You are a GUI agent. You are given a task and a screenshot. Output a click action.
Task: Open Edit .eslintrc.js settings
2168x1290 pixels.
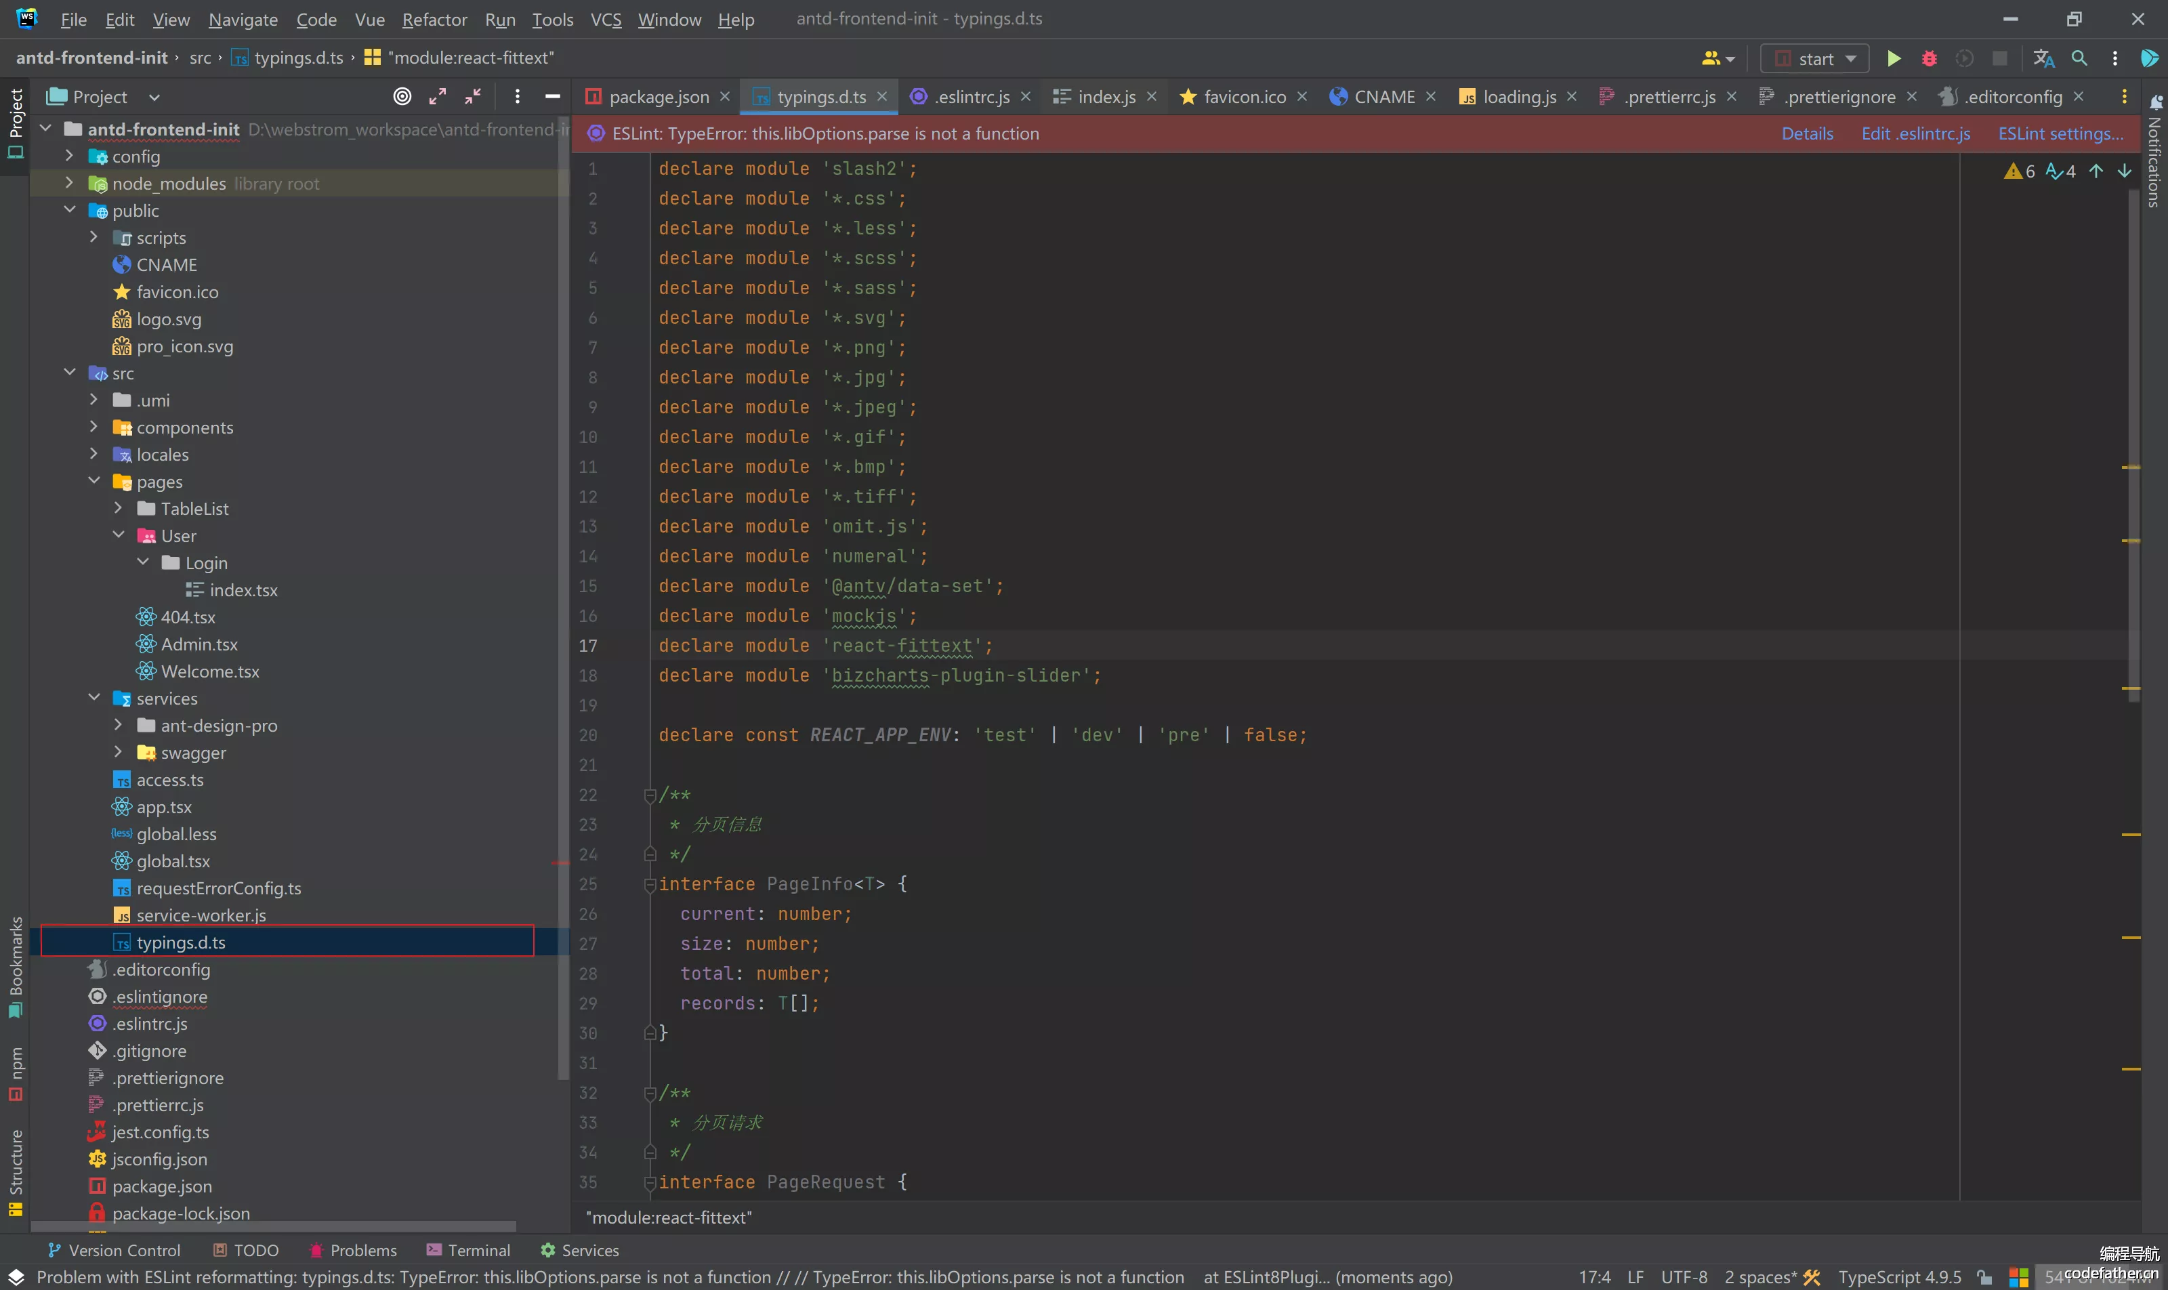coord(1913,132)
